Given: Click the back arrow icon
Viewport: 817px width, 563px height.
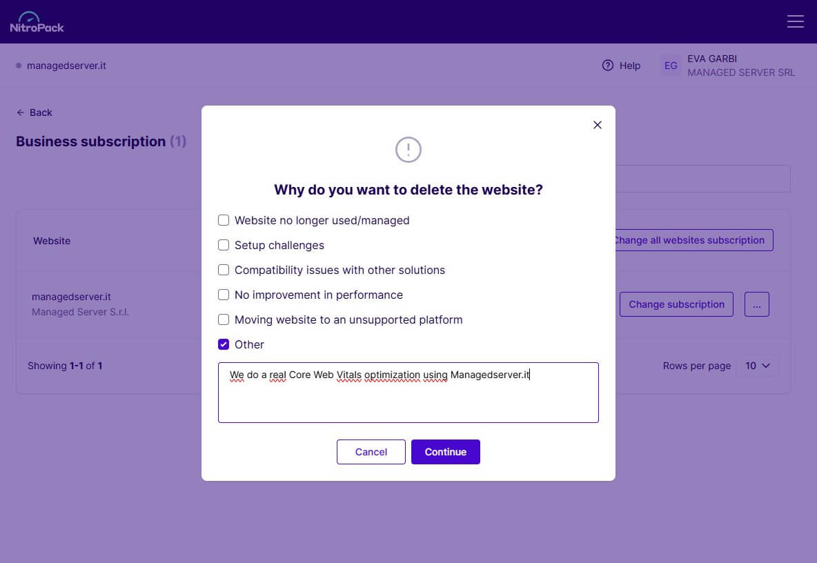Looking at the screenshot, I should (x=20, y=112).
